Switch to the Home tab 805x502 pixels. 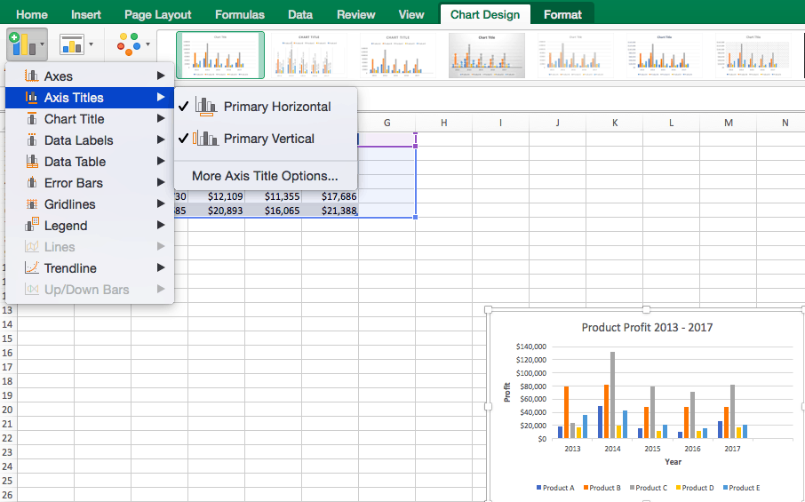pyautogui.click(x=32, y=14)
